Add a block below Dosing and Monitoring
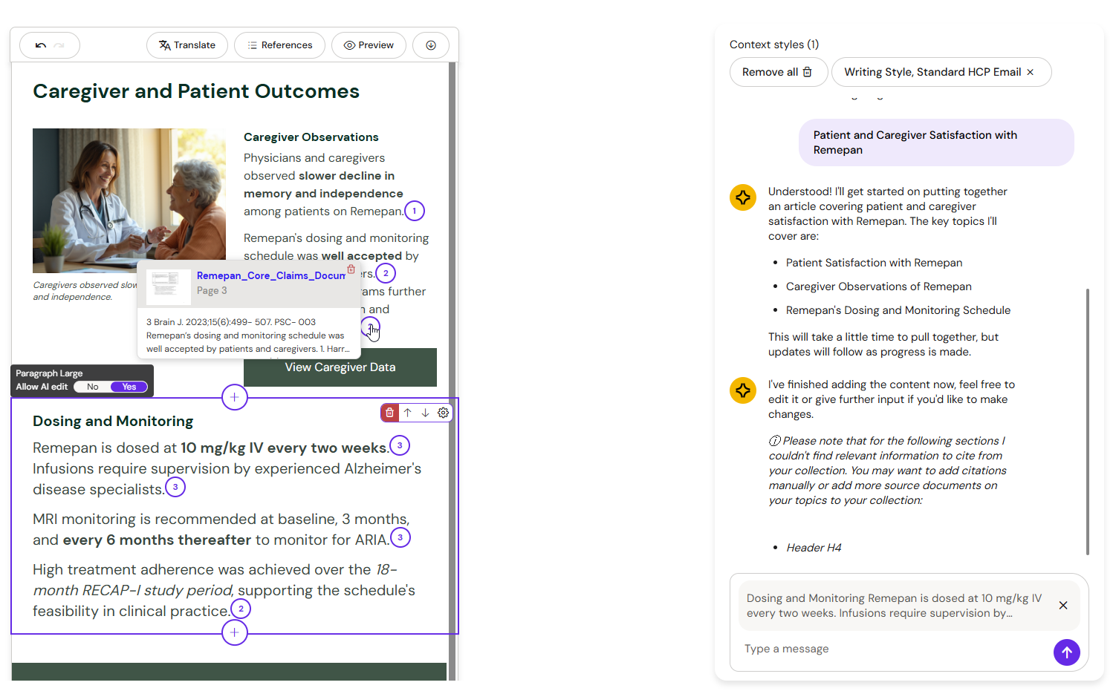Screen dimensions: 1116x691 (235, 632)
